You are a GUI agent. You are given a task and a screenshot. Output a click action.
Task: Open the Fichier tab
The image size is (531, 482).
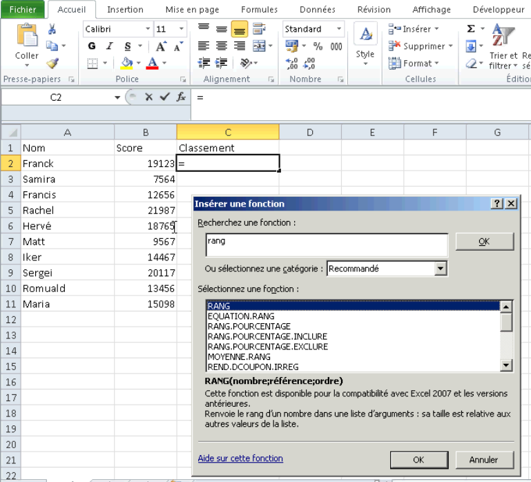tap(23, 10)
